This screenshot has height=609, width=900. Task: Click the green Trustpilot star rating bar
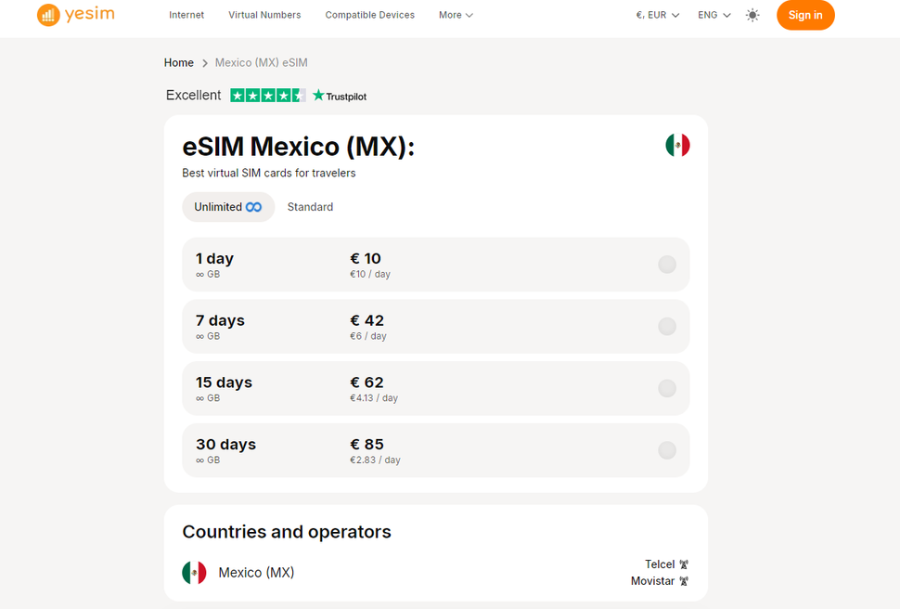[x=267, y=95]
